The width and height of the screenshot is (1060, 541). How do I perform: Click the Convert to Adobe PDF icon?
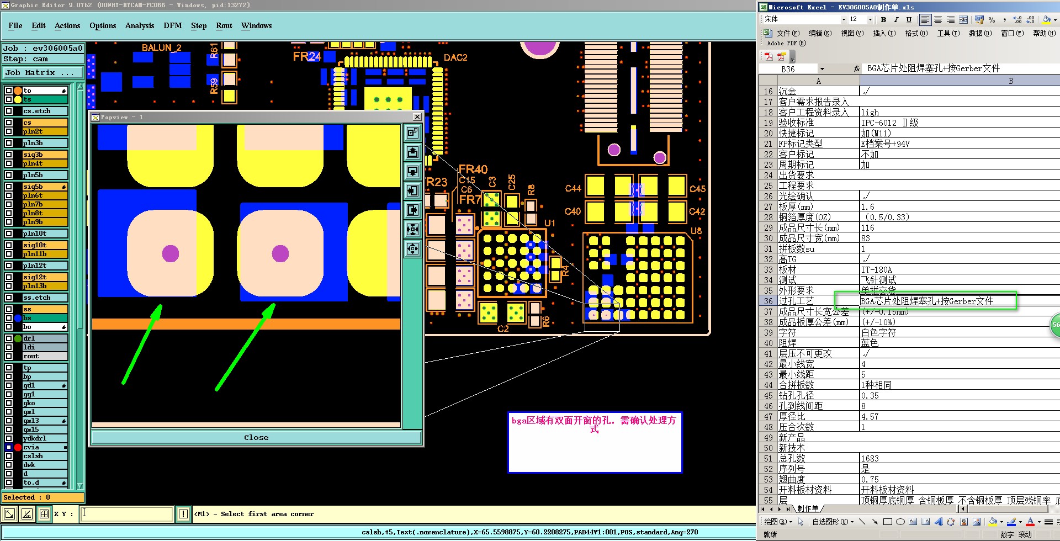tap(768, 56)
